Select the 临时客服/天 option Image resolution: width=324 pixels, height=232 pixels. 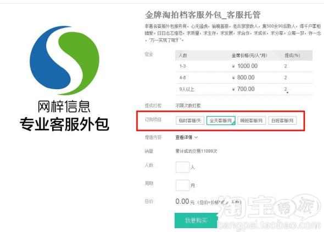tap(190, 120)
